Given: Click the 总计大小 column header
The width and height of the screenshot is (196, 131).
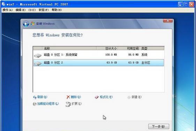Looking at the screenshot, I should 107,48.
